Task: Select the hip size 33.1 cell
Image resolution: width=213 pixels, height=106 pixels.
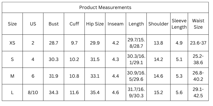Action: point(95,76)
